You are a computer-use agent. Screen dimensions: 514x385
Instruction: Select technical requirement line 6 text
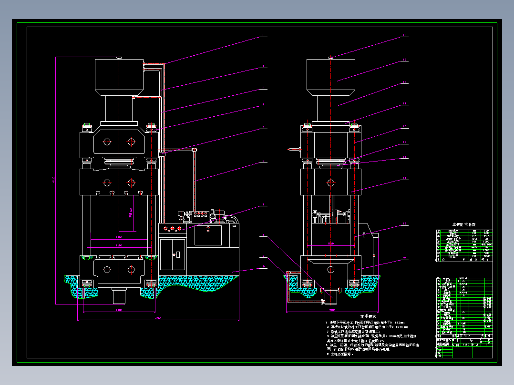(339, 354)
